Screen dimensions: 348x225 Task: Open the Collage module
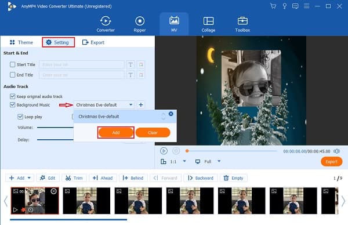click(x=208, y=24)
